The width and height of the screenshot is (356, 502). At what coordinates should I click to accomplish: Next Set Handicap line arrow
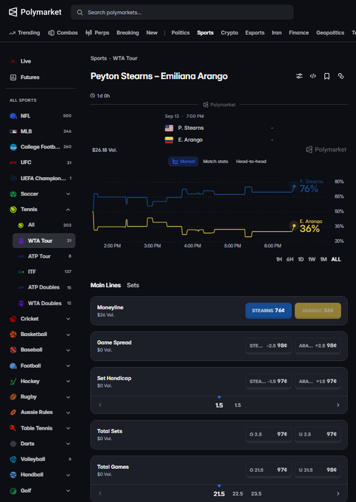[x=338, y=405]
